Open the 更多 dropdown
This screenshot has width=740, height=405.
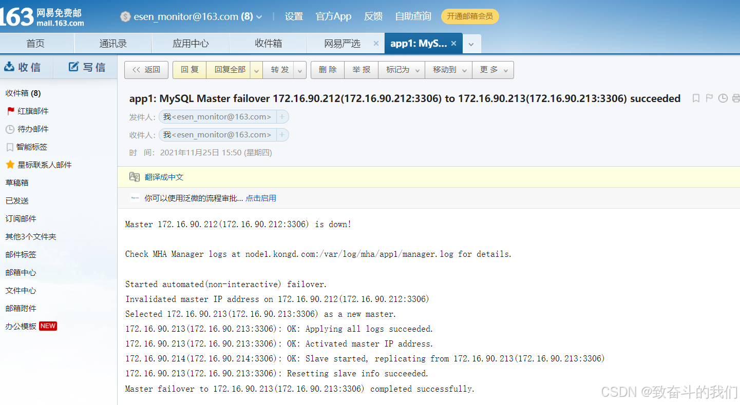coord(493,70)
